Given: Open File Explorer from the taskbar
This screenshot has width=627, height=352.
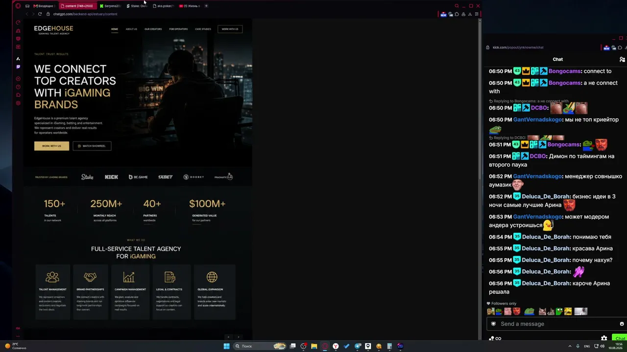Looking at the screenshot, I should pyautogui.click(x=314, y=346).
